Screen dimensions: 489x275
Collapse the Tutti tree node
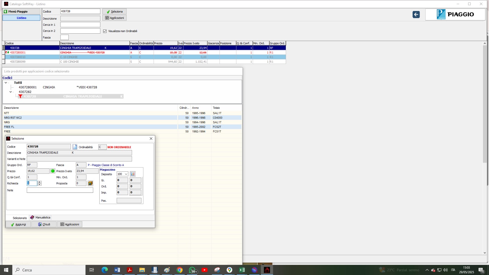coord(6,83)
